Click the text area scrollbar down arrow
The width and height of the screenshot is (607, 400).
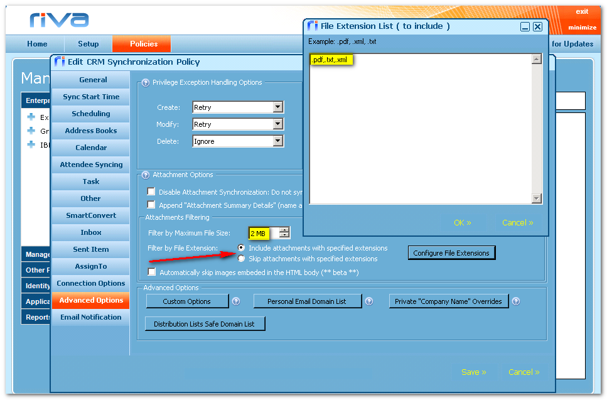(x=537, y=198)
